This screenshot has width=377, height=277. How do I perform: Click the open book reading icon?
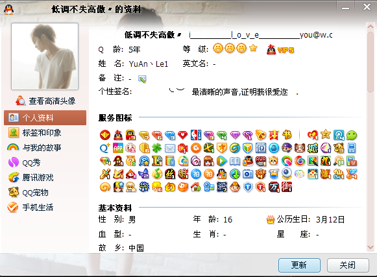pos(235,161)
